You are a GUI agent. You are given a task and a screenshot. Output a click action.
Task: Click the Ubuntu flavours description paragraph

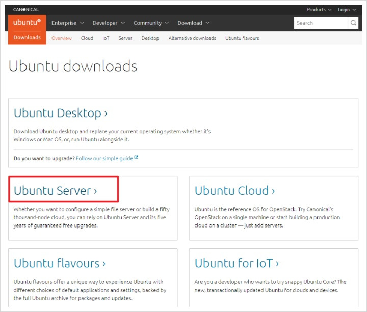coord(90,290)
